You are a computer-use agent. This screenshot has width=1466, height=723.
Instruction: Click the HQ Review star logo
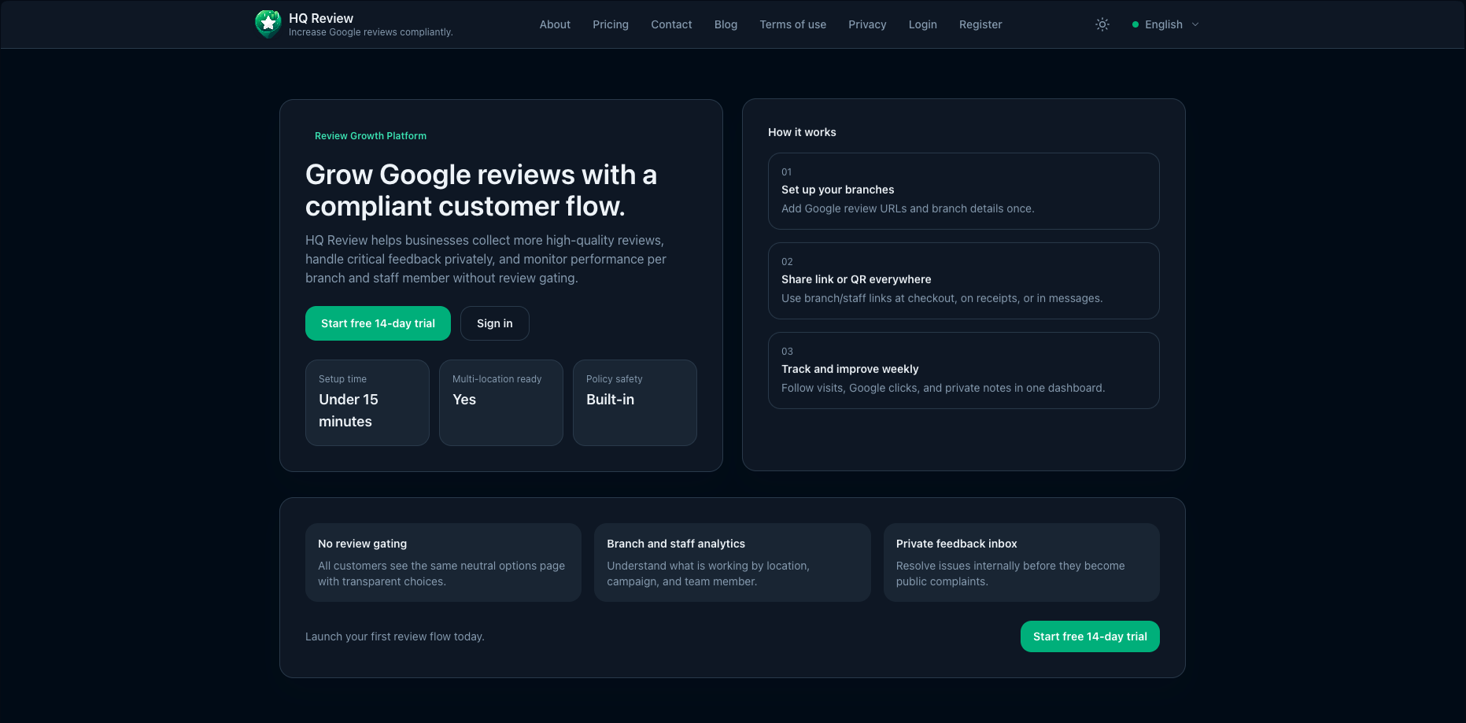pyautogui.click(x=268, y=24)
